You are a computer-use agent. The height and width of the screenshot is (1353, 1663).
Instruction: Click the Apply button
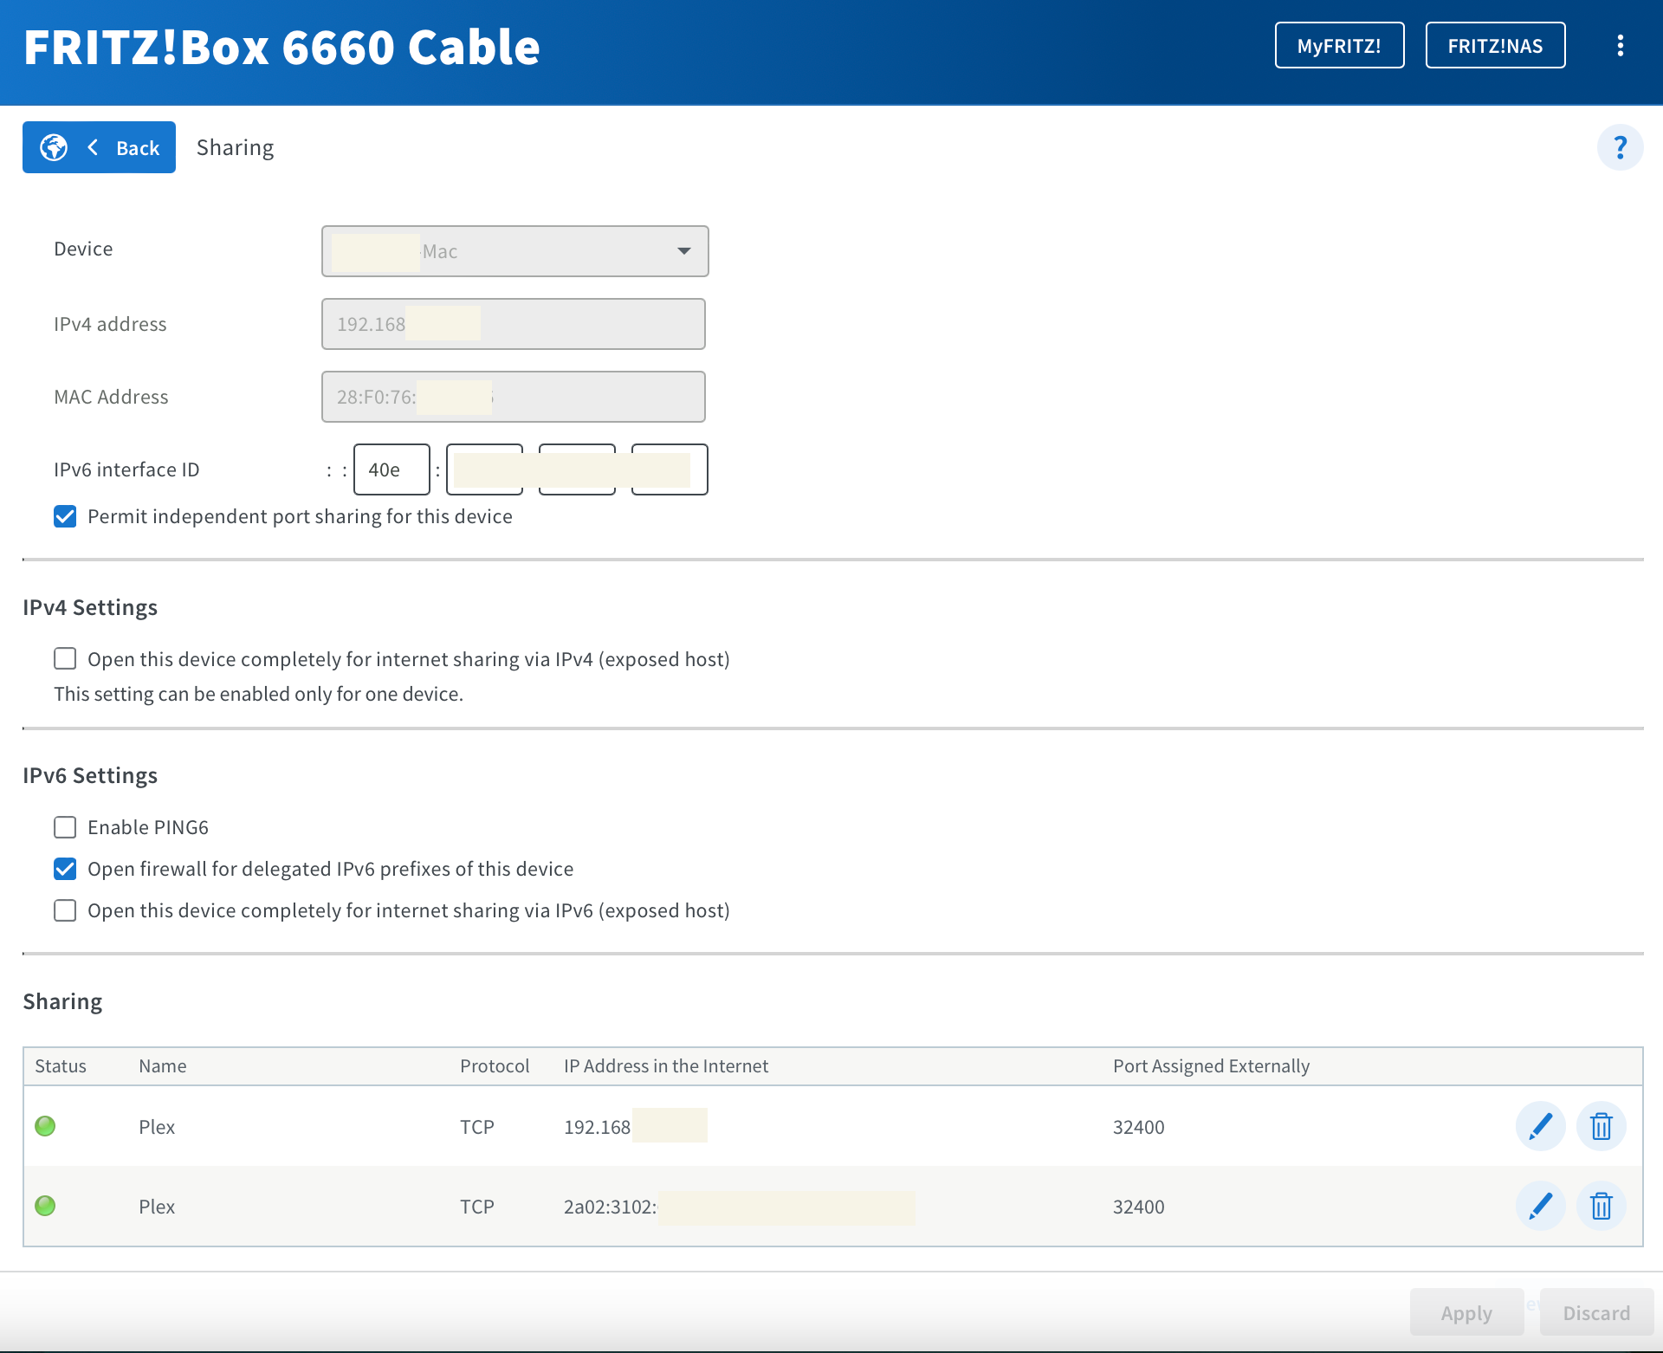coord(1466,1313)
